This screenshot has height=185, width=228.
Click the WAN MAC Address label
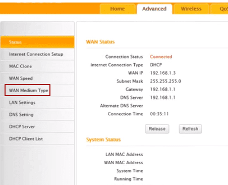click(124, 163)
